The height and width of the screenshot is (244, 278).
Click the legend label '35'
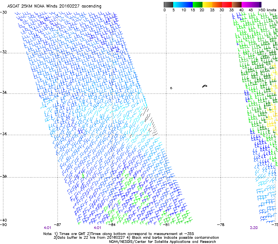tap(231, 10)
